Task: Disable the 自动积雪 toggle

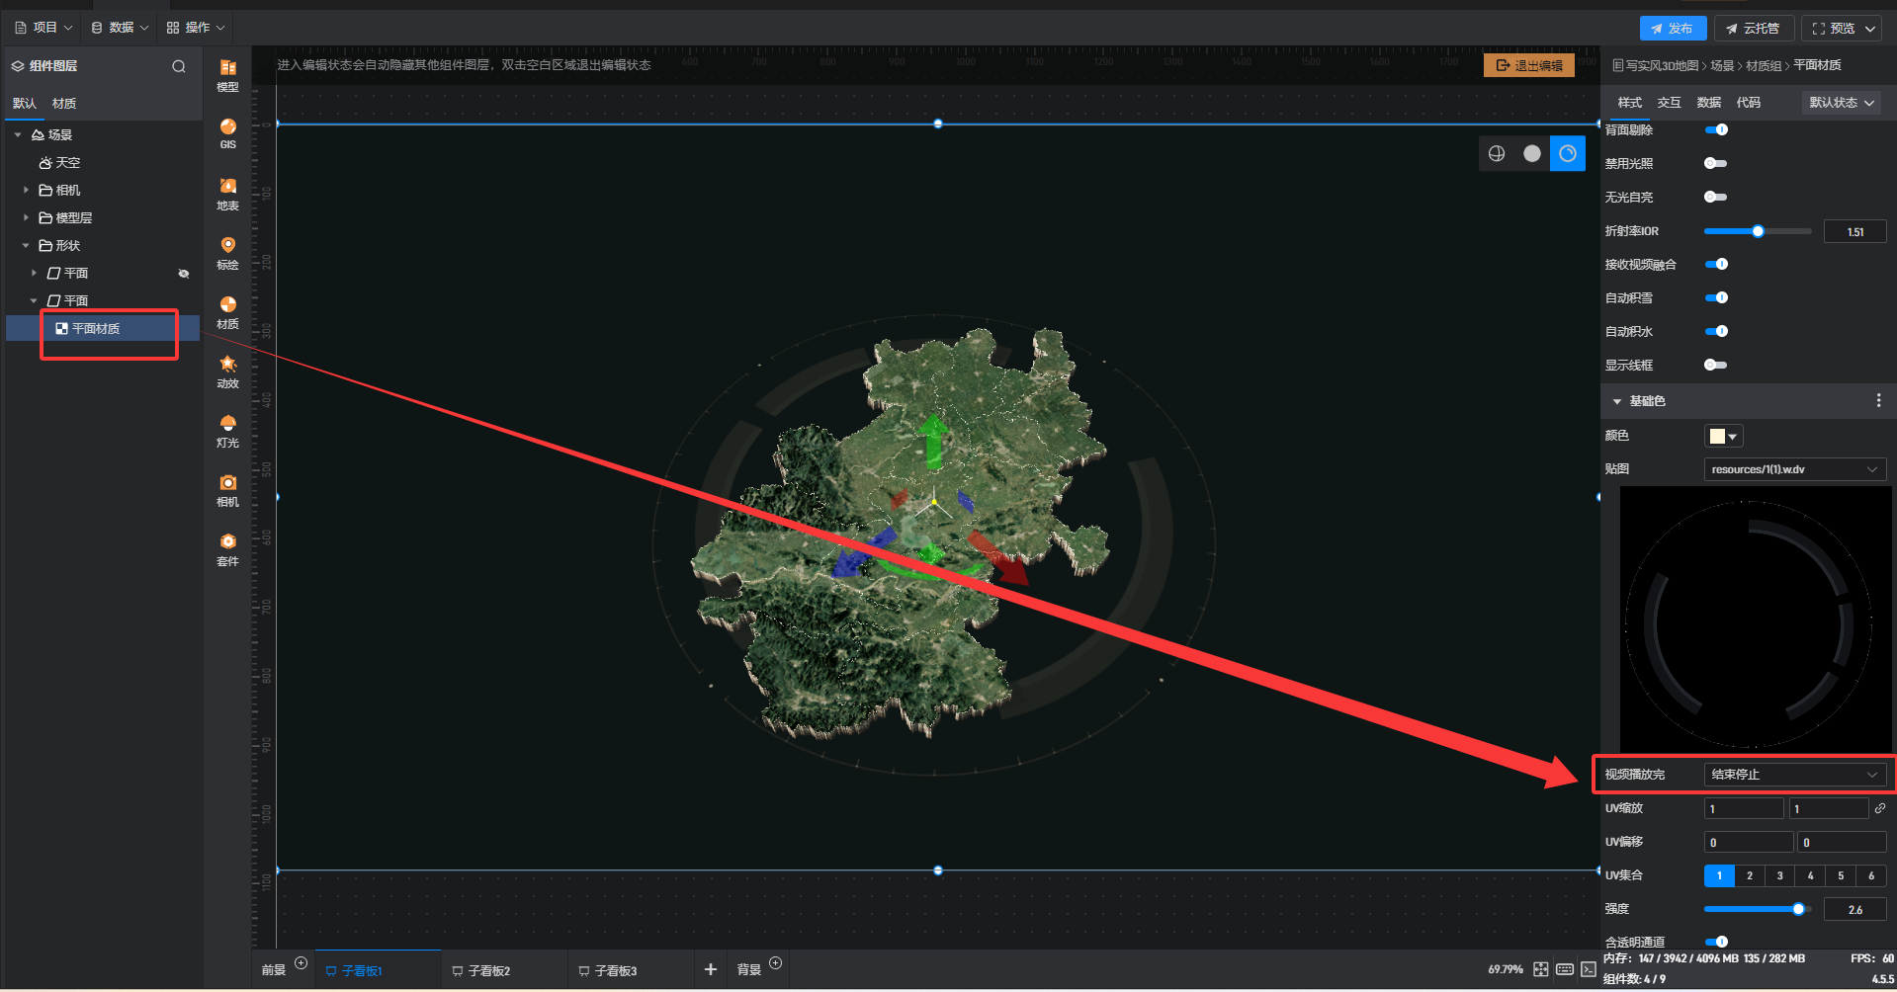Action: (x=1716, y=298)
